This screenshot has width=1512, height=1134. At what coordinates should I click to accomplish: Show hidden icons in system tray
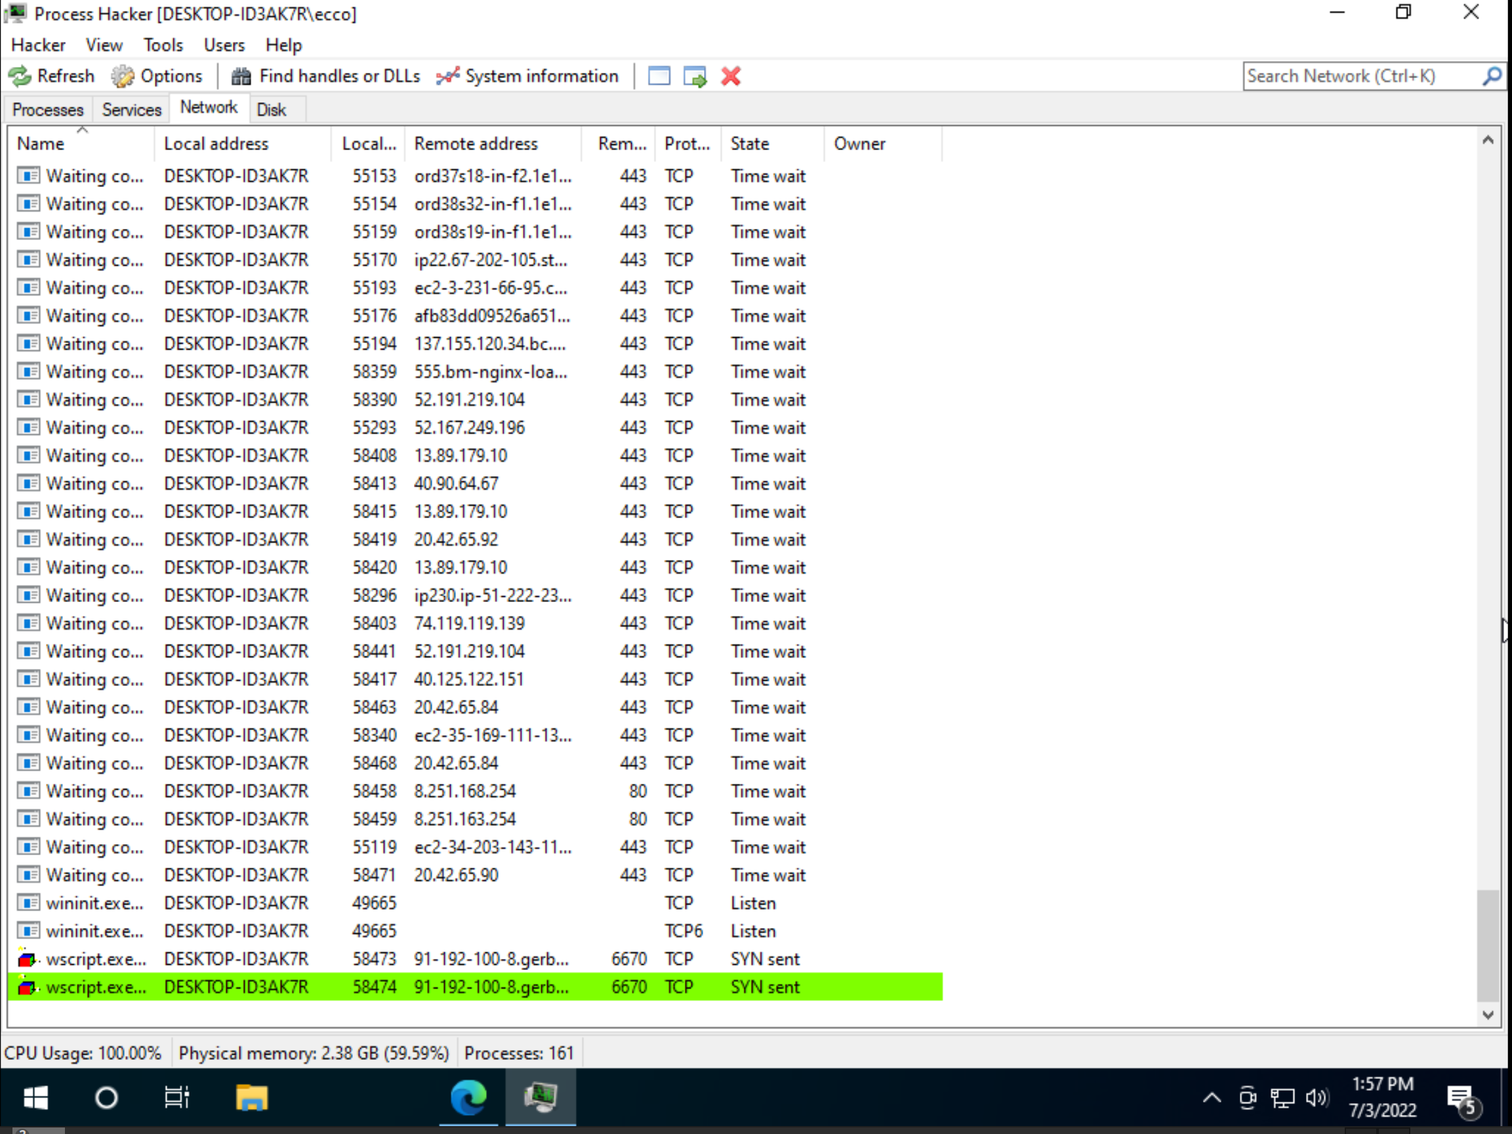point(1212,1098)
